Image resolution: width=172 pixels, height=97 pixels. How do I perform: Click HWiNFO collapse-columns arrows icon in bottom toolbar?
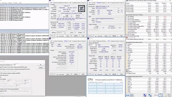coord(132,95)
